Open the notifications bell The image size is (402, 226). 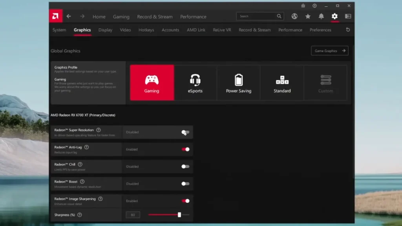(321, 16)
